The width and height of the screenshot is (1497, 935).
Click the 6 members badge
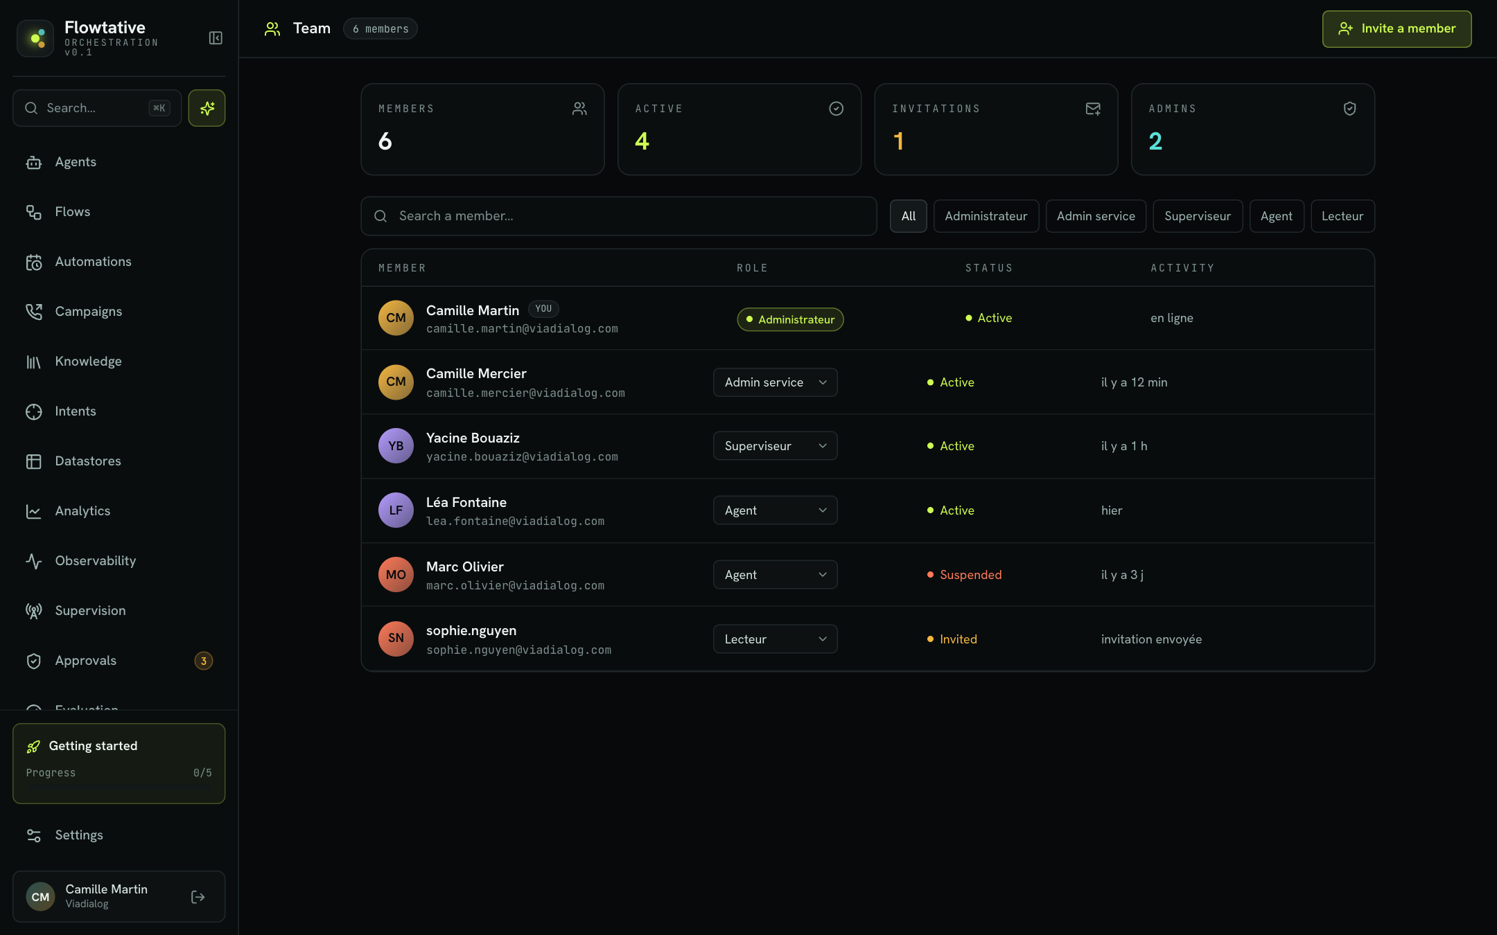(380, 28)
